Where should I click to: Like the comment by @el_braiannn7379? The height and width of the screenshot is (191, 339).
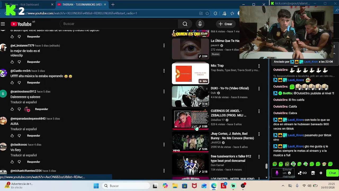click(x=12, y=62)
